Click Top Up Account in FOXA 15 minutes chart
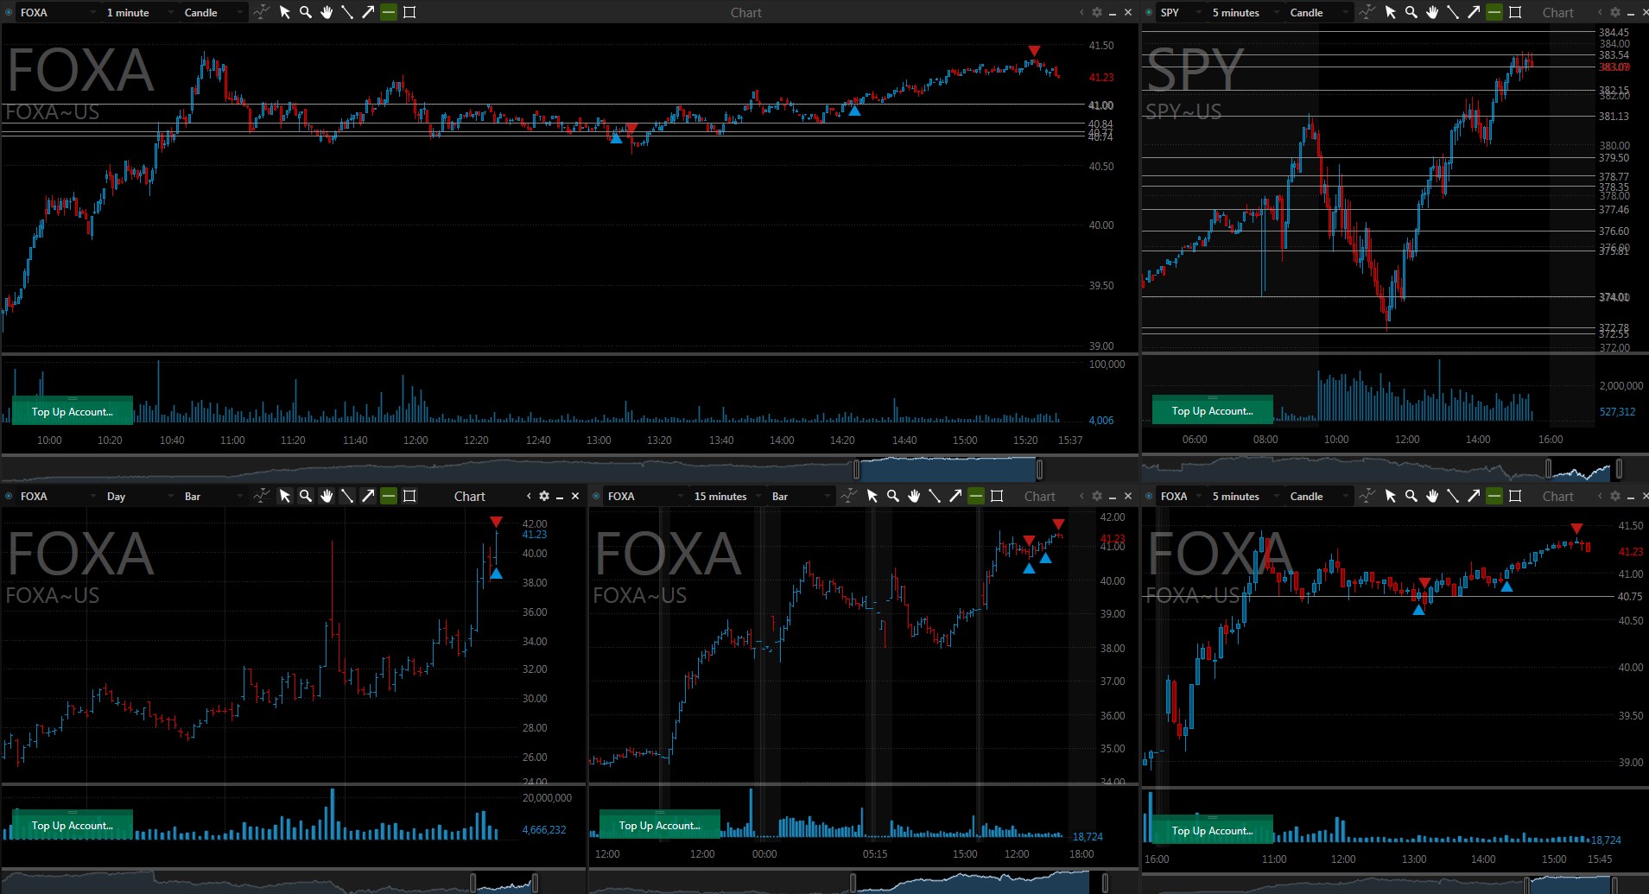The width and height of the screenshot is (1649, 894). pyautogui.click(x=660, y=825)
